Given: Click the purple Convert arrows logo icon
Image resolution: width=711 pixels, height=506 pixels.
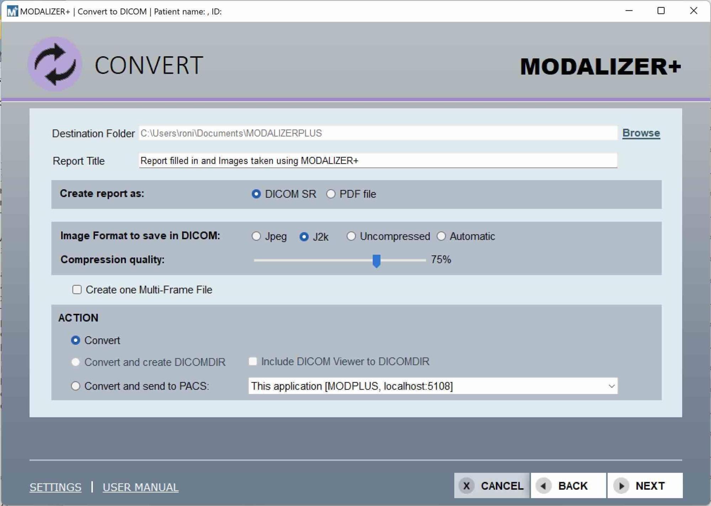Looking at the screenshot, I should (x=55, y=64).
